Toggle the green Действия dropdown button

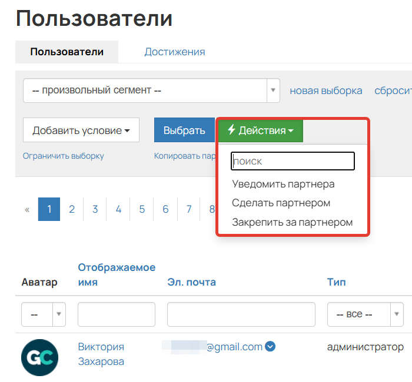260,130
